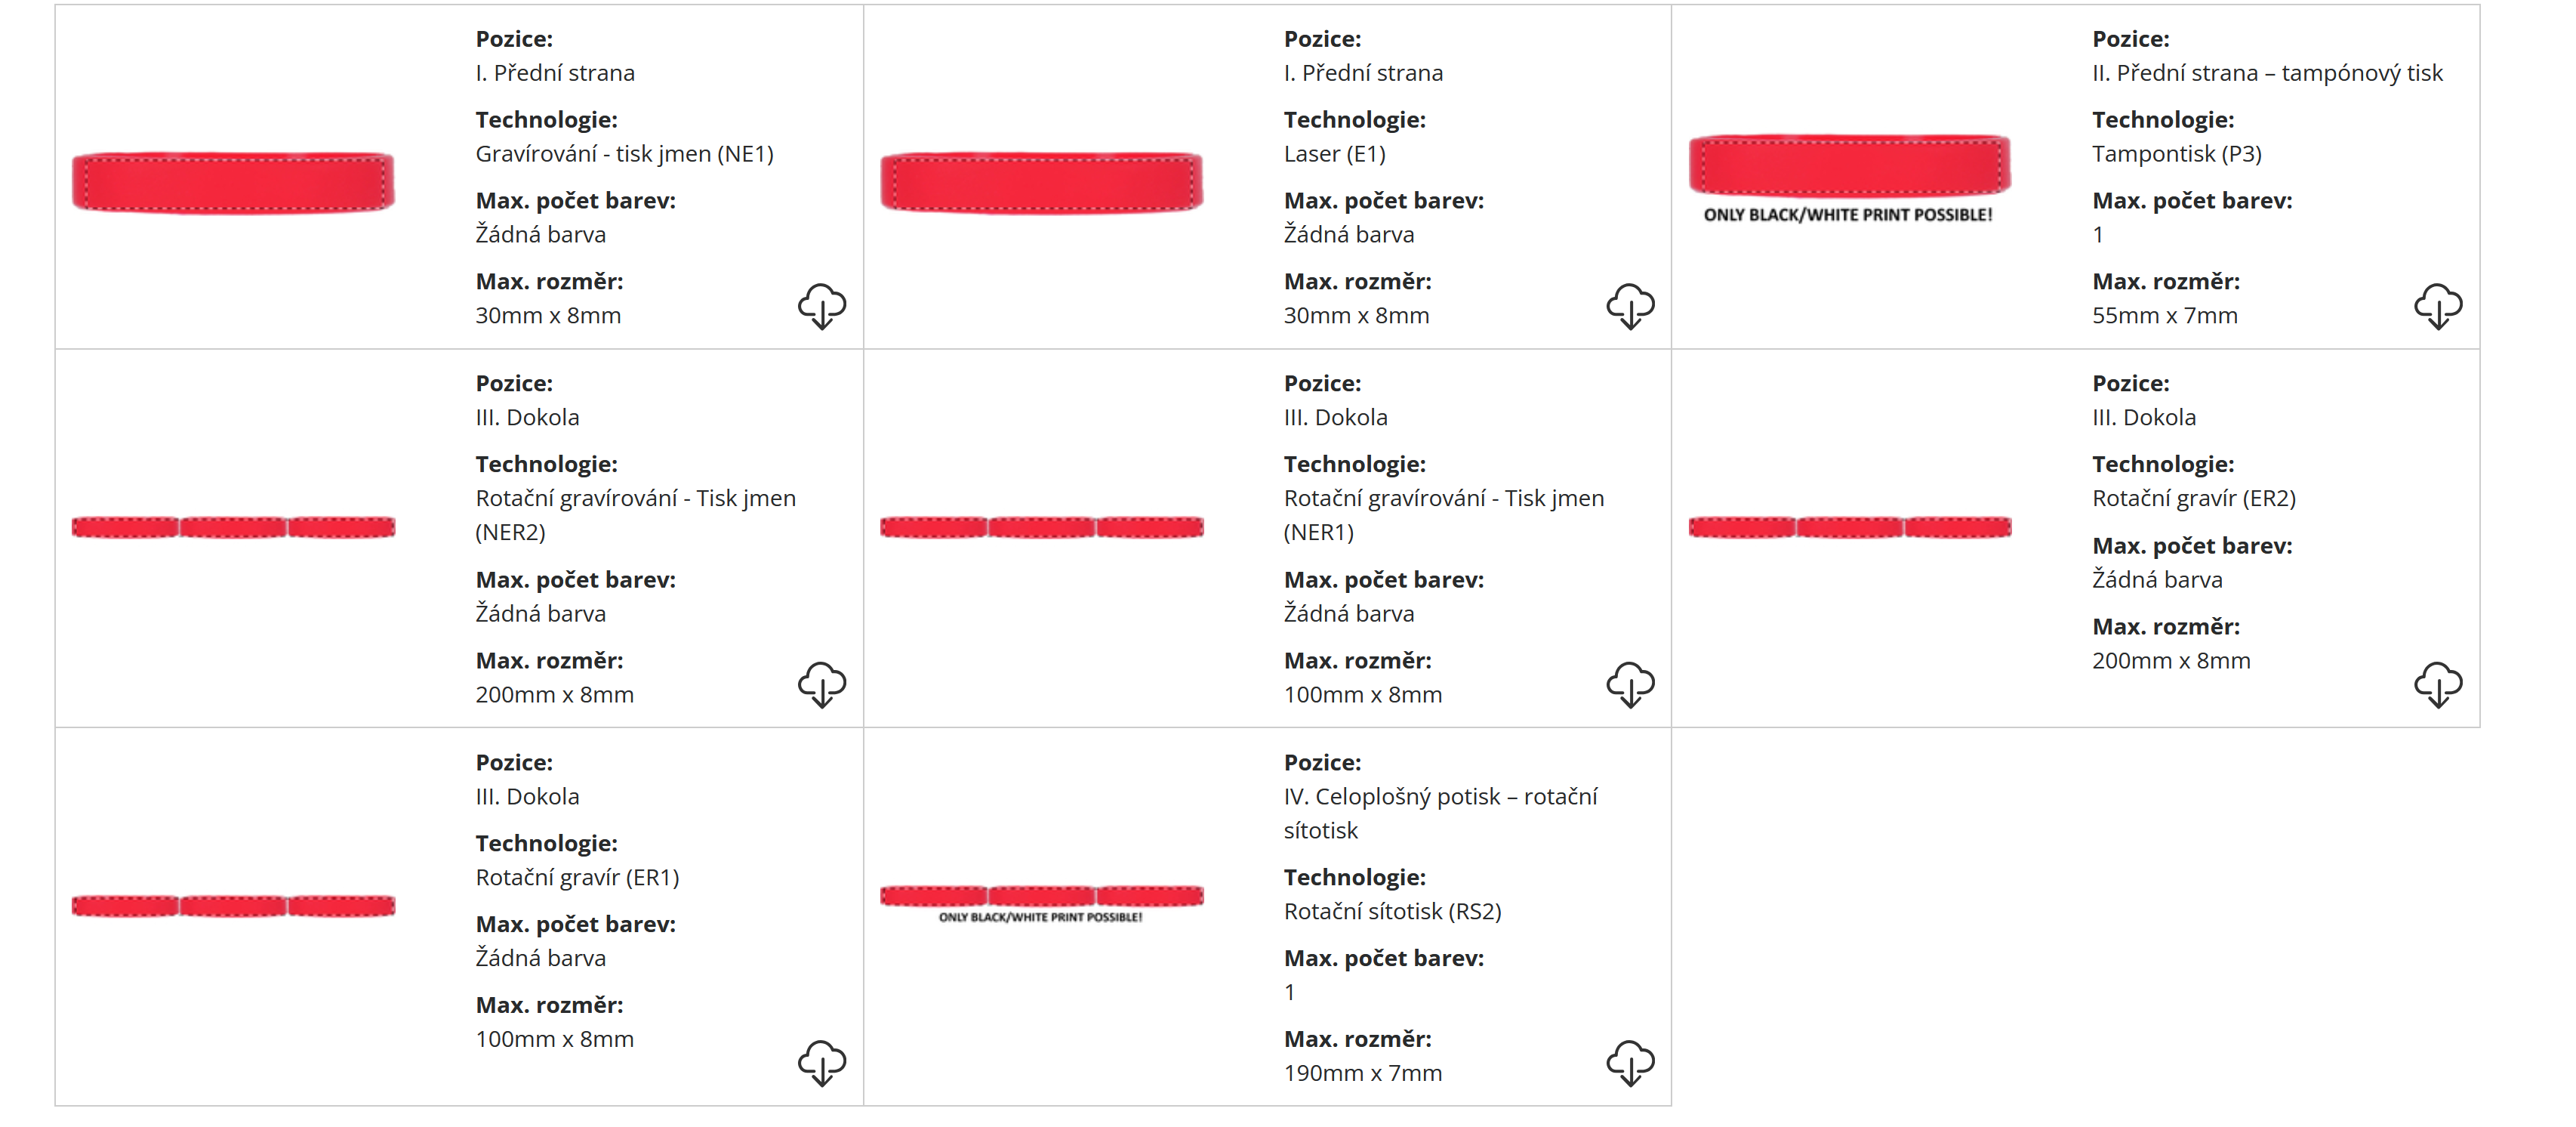Click the wristband strip image for ER2

point(1849,526)
